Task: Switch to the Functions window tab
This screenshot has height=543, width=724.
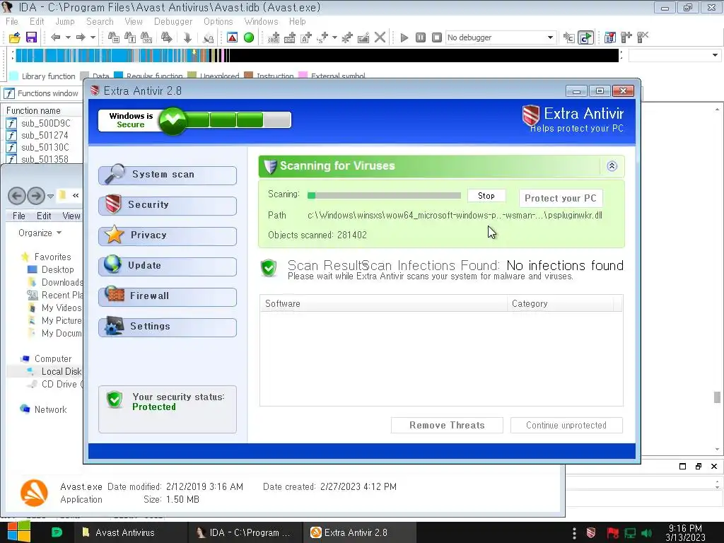Action: [x=42, y=93]
